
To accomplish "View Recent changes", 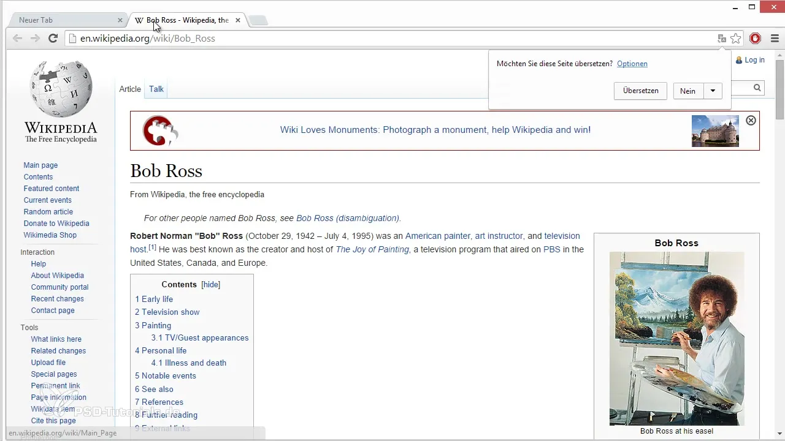I will 58,299.
